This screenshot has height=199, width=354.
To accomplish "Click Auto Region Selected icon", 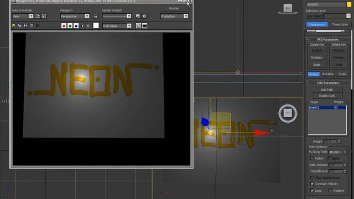I will click(44, 16).
